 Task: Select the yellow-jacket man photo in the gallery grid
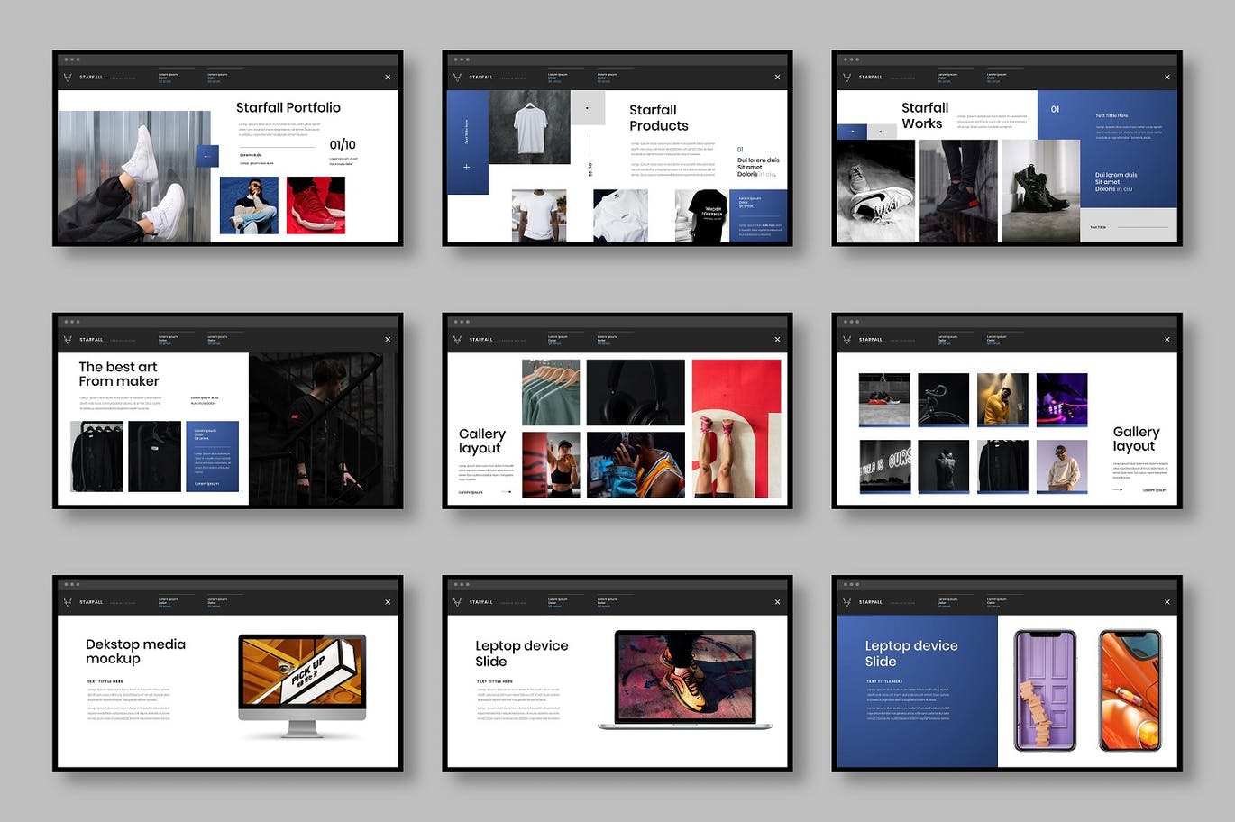click(x=1002, y=398)
